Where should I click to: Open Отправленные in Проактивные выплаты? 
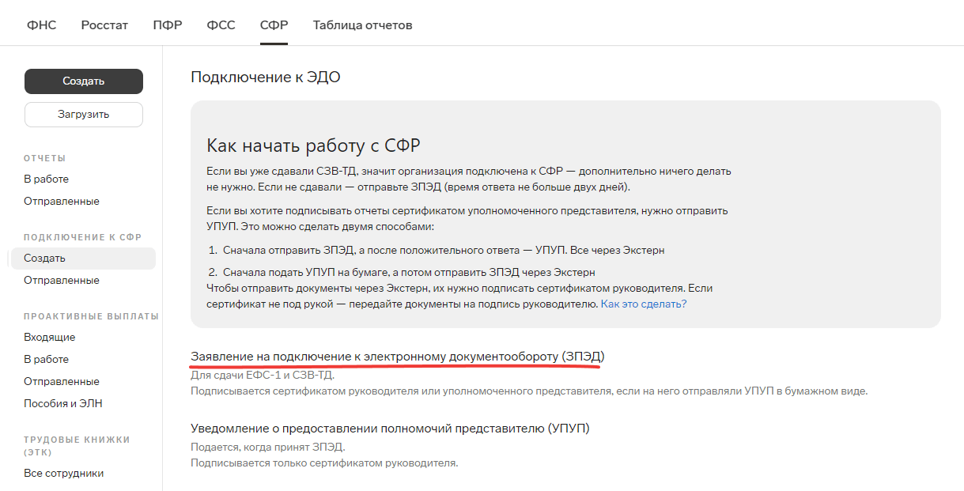[x=62, y=382]
